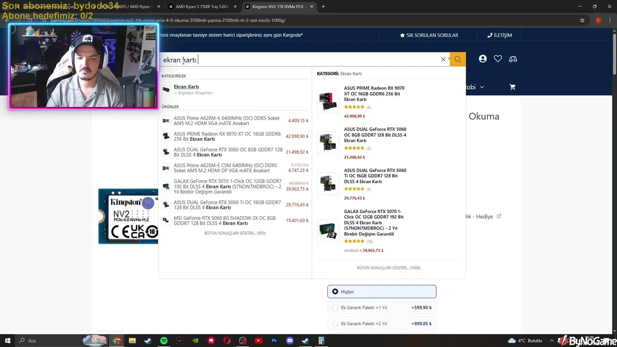The width and height of the screenshot is (617, 347).
Task: Switch to AMD Ryzen 5 7500F browser tab
Action: tap(202, 7)
